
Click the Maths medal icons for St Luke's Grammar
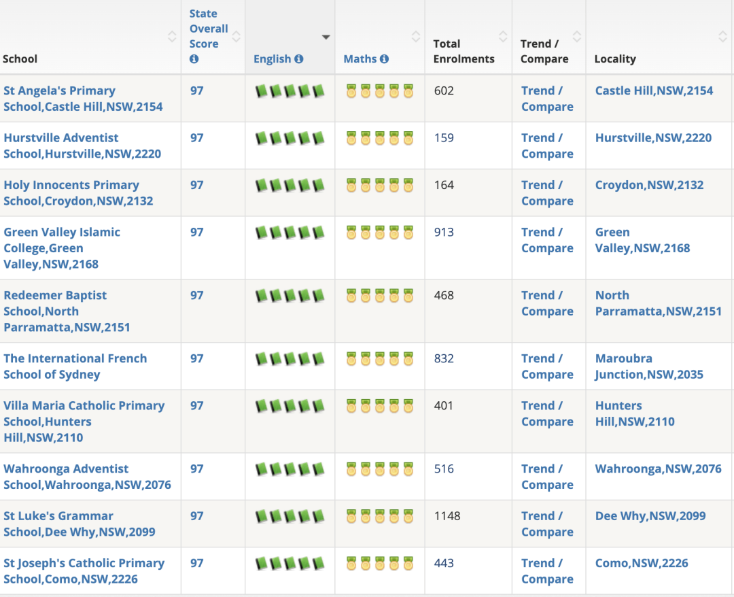coord(380,517)
